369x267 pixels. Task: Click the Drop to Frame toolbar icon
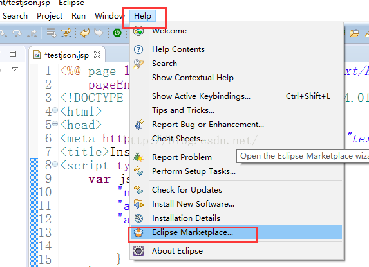point(52,33)
